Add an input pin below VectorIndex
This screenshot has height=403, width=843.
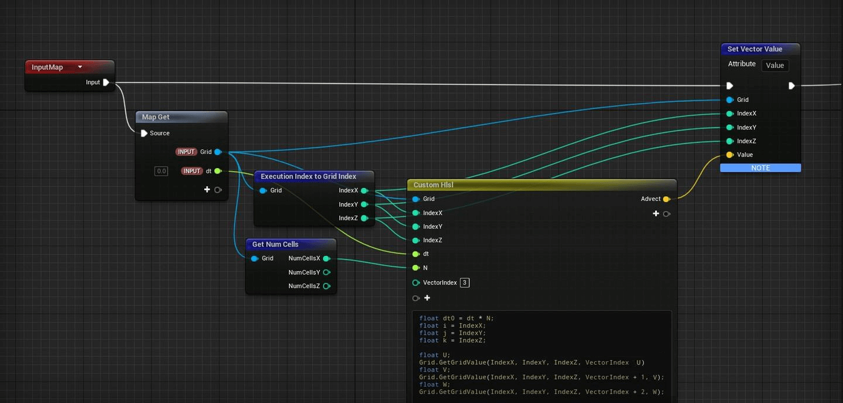[427, 298]
